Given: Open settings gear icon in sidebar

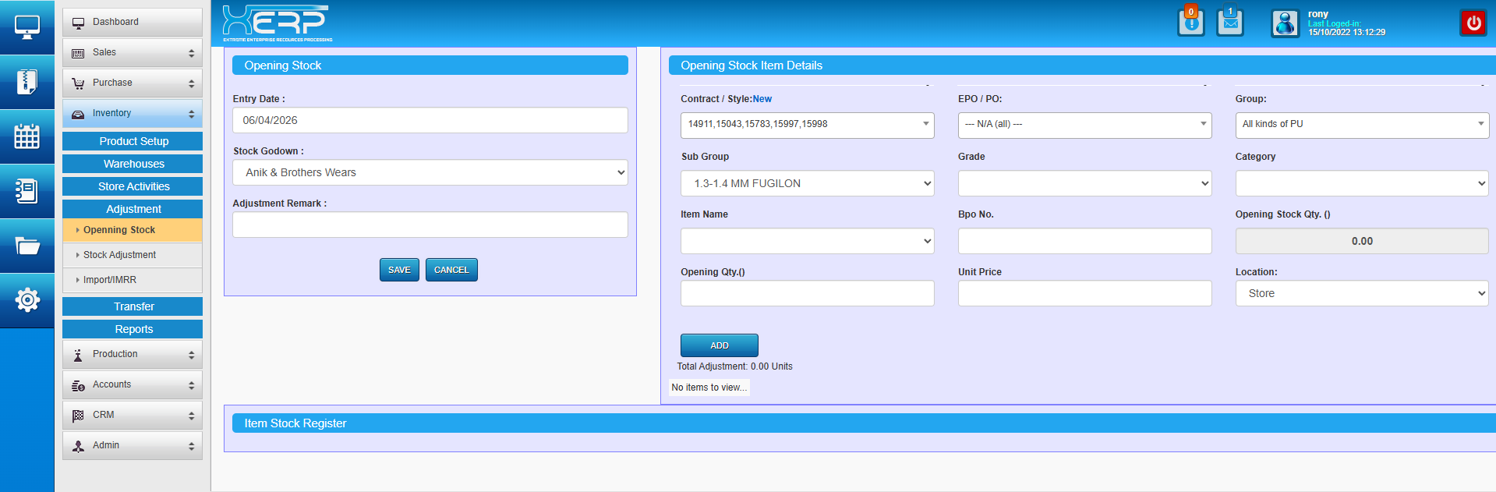Looking at the screenshot, I should 27,300.
